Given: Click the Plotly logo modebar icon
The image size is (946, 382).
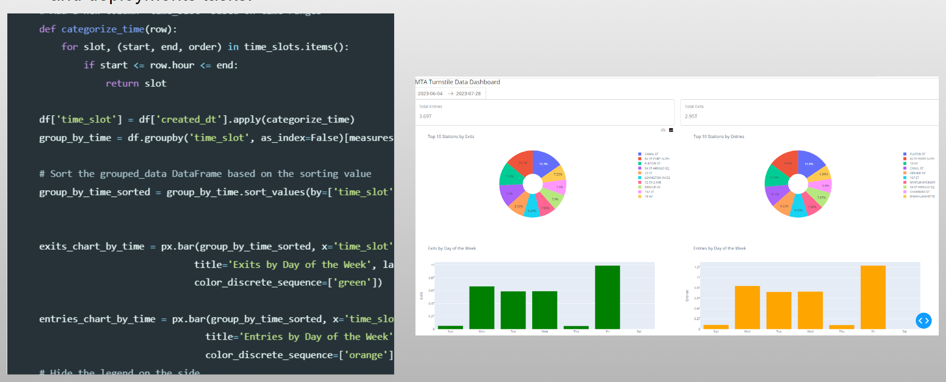Looking at the screenshot, I should click(x=671, y=130).
